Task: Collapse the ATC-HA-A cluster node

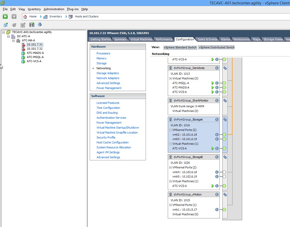Action: (x=13, y=41)
